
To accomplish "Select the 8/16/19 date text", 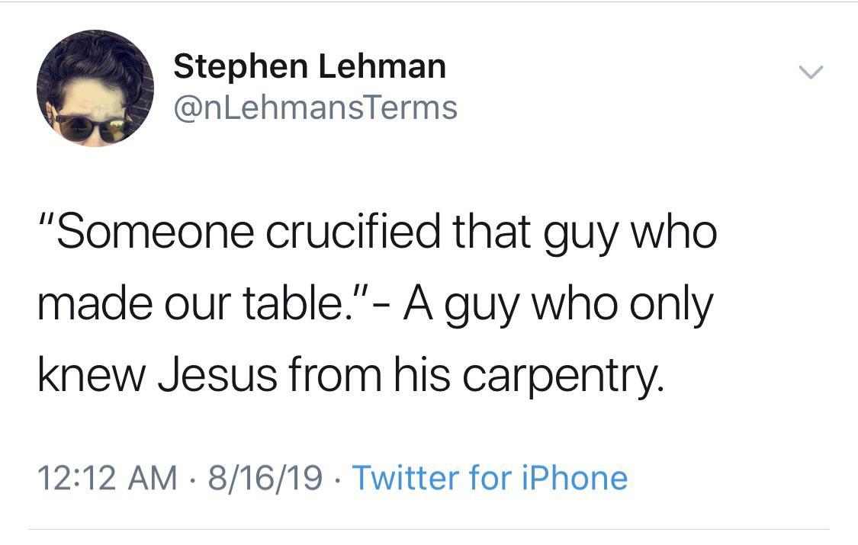I will [x=263, y=478].
